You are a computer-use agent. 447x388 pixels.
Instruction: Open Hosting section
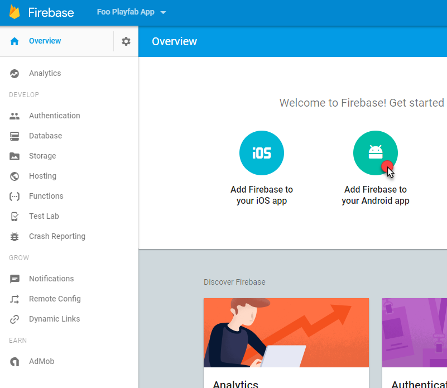[43, 176]
